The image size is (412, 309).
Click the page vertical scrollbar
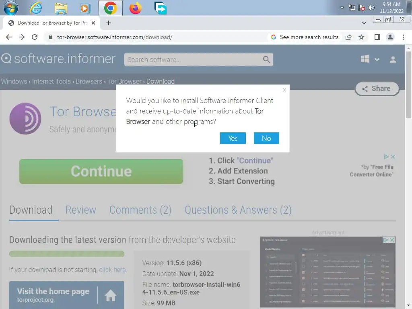coord(408,86)
